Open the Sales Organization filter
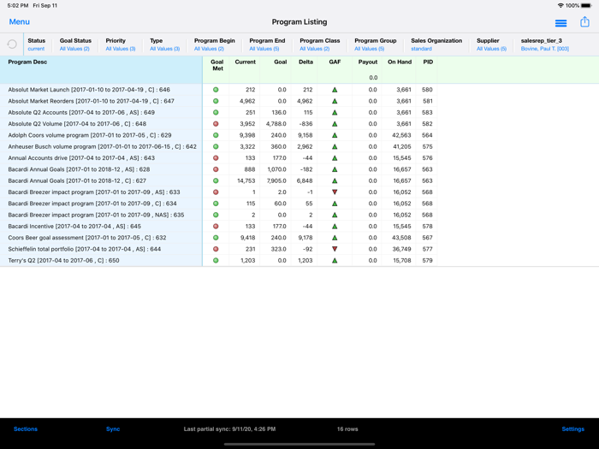The height and width of the screenshot is (449, 599). click(436, 44)
